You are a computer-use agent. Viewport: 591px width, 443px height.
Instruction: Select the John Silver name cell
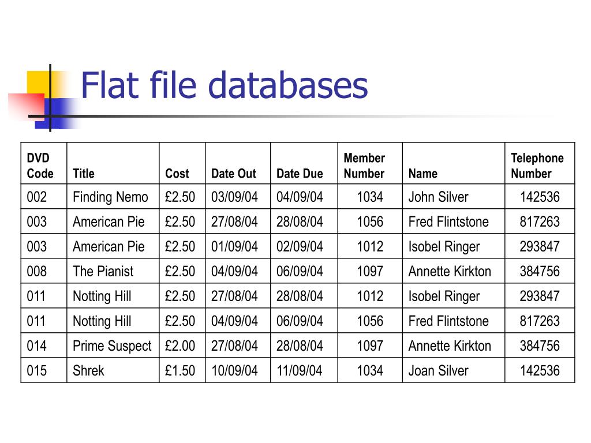click(x=454, y=197)
